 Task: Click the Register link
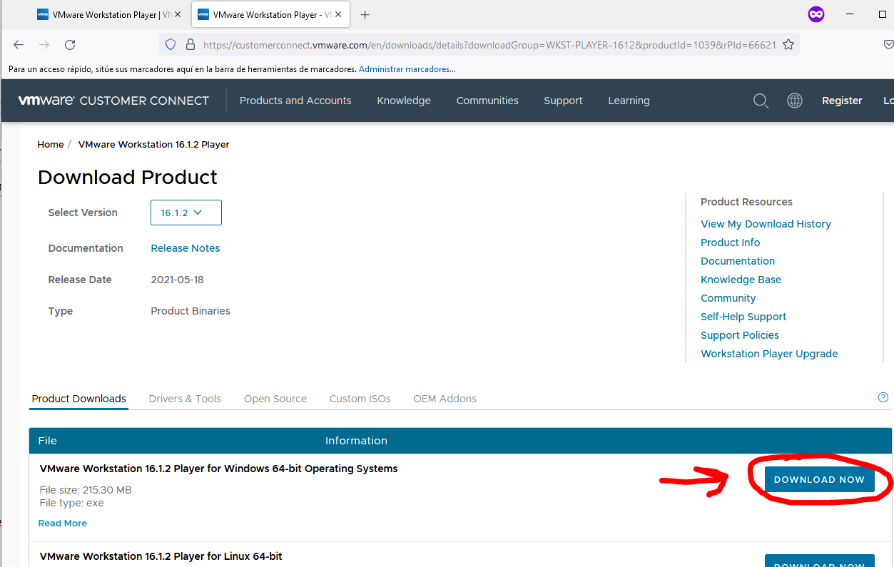(842, 101)
